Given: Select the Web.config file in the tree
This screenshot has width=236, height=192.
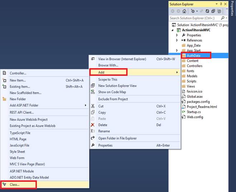Looking at the screenshot, I should pos(195,117).
